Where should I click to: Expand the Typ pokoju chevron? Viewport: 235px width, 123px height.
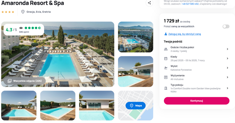227,88
